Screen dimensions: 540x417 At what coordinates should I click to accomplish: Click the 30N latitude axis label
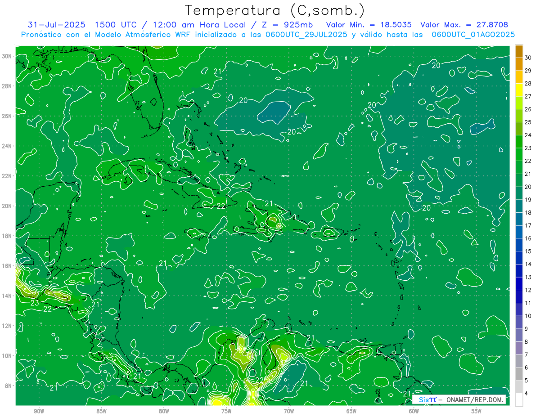[7, 56]
